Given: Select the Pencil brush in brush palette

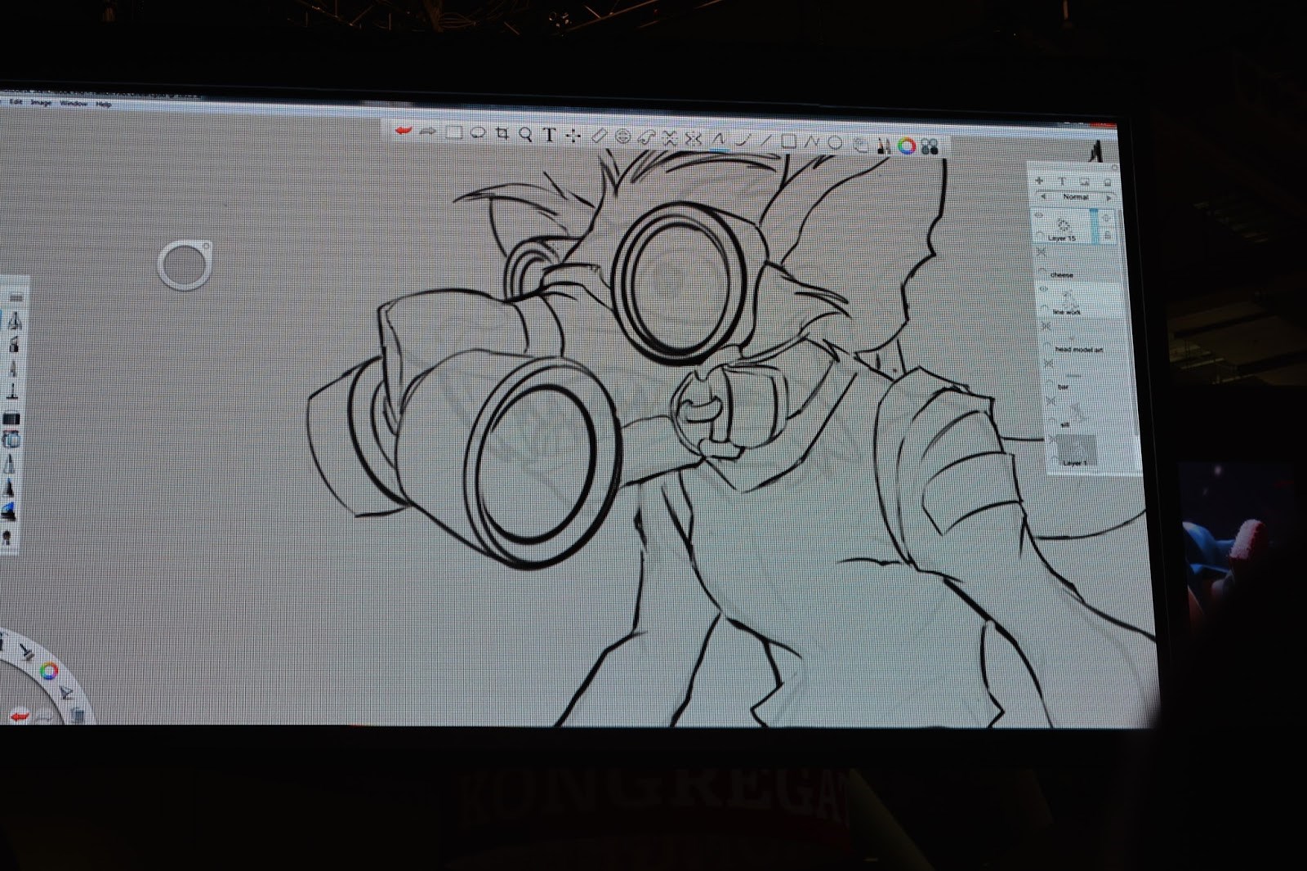Looking at the screenshot, I should click(x=13, y=320).
